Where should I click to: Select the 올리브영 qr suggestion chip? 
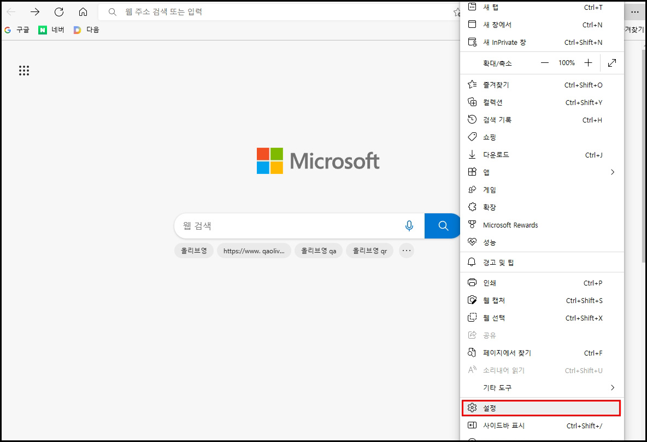click(370, 251)
